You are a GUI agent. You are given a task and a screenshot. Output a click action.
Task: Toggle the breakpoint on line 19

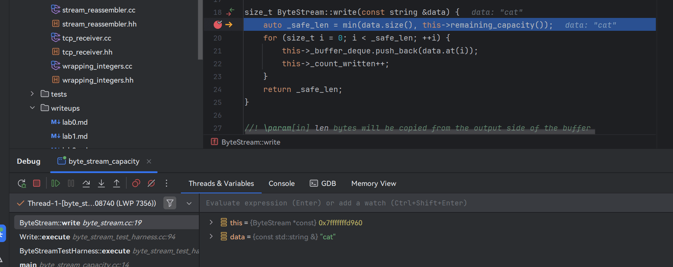tap(218, 25)
